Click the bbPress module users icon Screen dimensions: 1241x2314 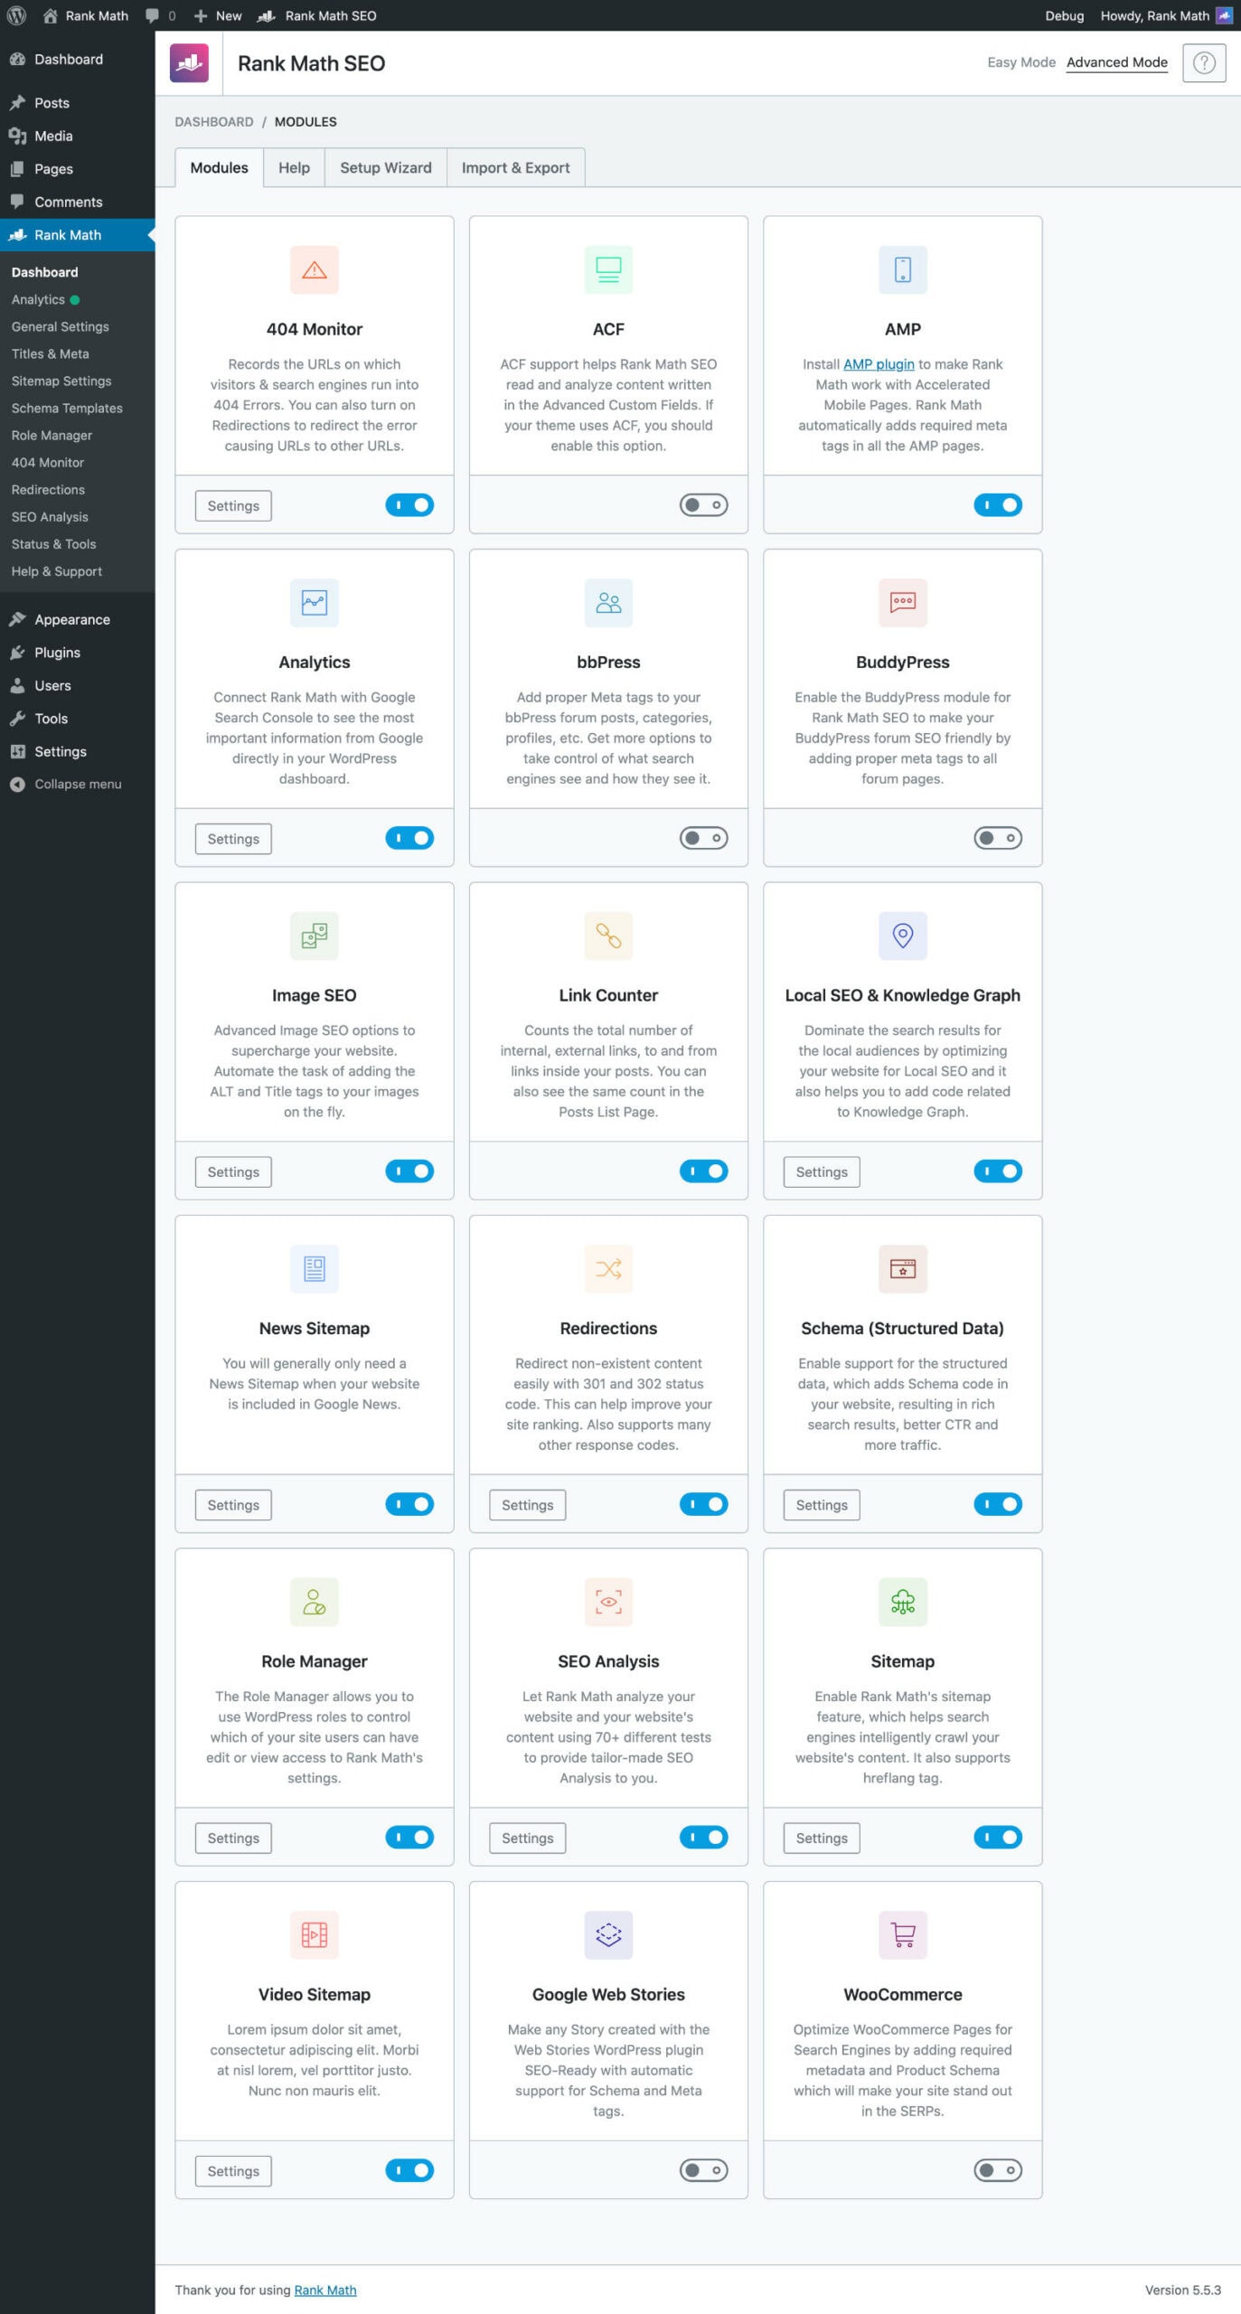(608, 603)
